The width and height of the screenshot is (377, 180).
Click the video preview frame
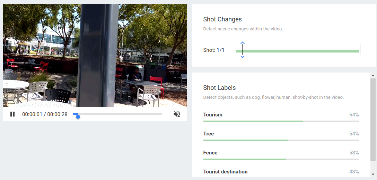95,55
